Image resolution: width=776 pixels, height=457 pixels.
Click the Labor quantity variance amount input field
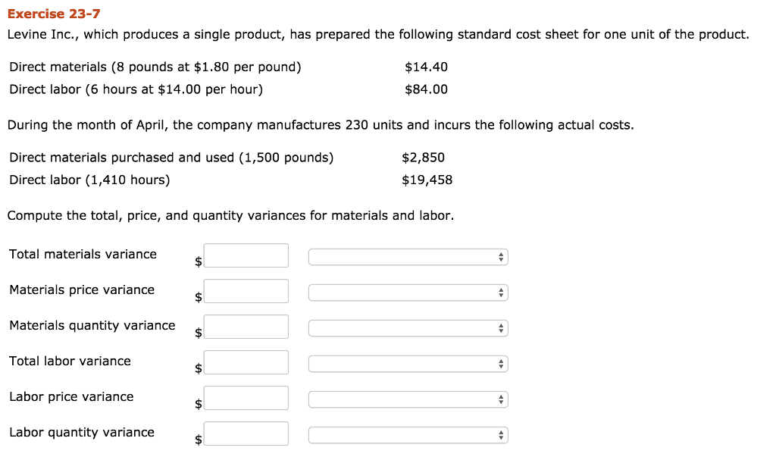pos(246,434)
